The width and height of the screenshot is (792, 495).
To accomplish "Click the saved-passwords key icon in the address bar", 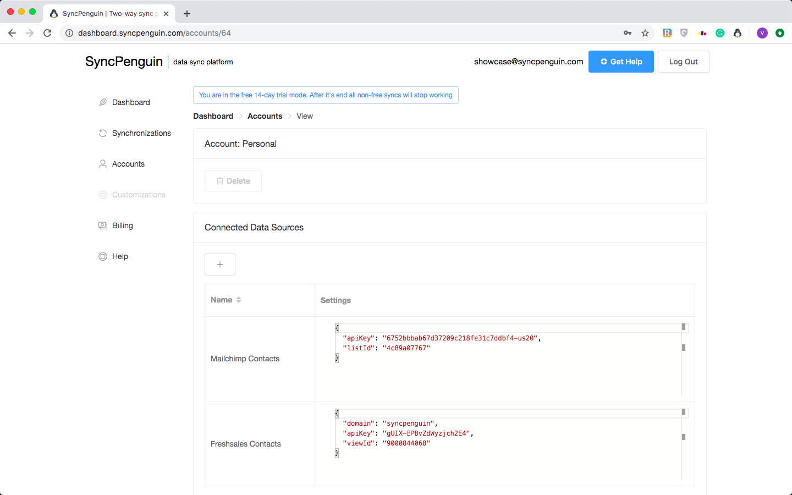I will (628, 33).
